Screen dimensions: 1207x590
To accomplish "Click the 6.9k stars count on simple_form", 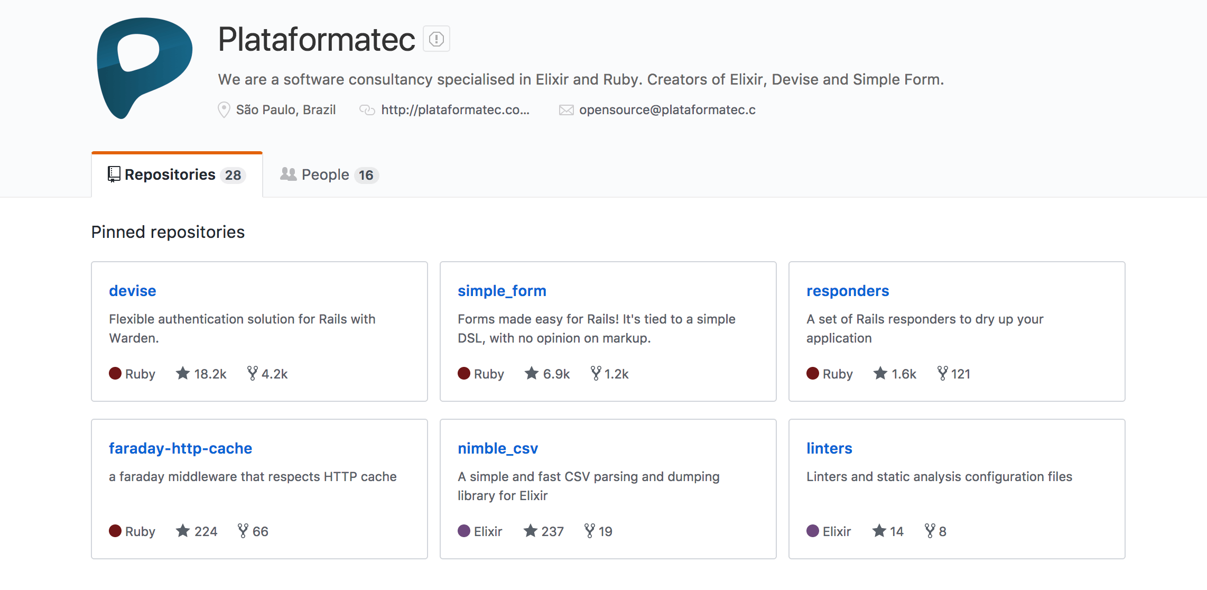I will click(x=556, y=374).
